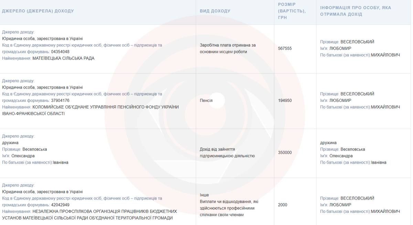Click the amount 567555
Viewport: 413px width, 225px height.
tap(285, 49)
